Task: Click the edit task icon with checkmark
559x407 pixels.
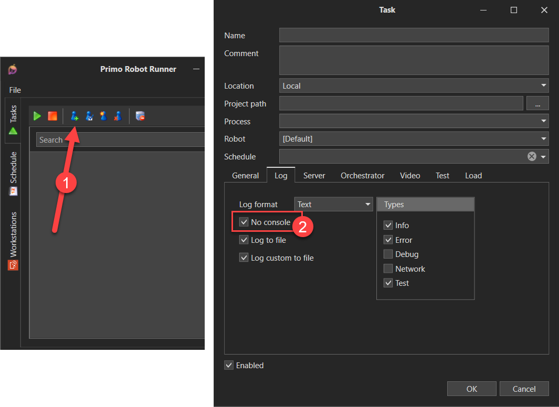Action: [x=89, y=116]
